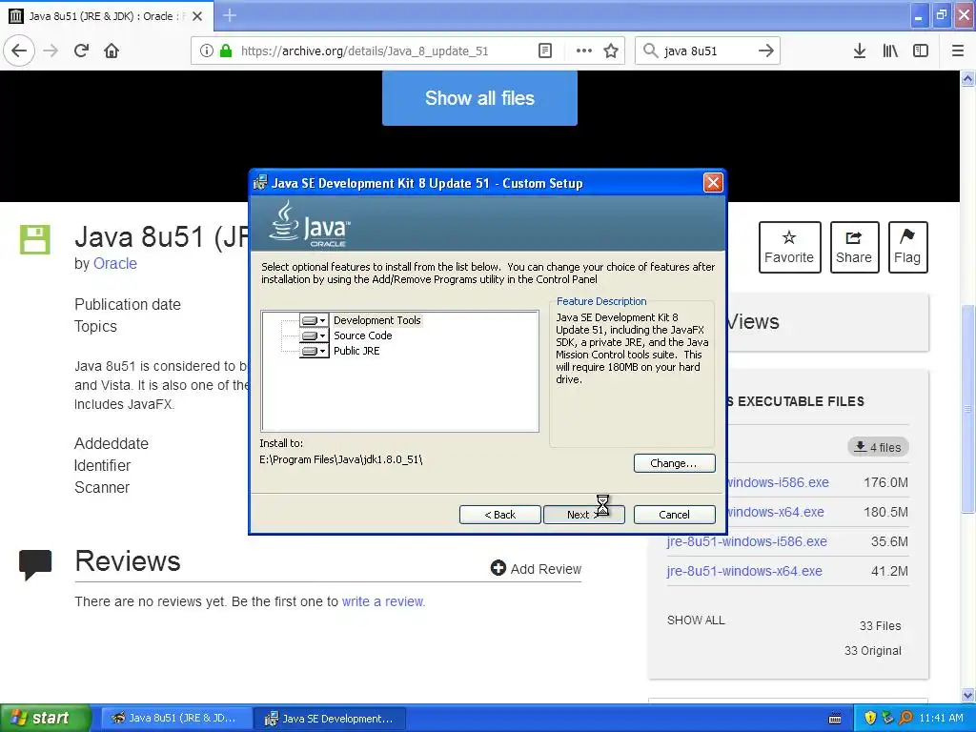Click the taskbar clock 11:41 AM
976x732 pixels.
pos(941,718)
